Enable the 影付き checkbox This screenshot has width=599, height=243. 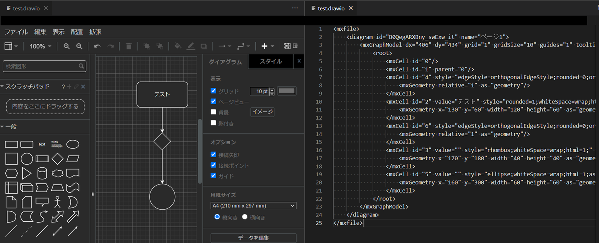(x=213, y=123)
